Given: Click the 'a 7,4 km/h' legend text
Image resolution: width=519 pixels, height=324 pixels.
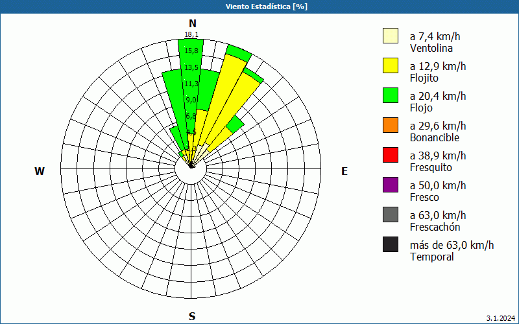Looking at the screenshot, I should click(435, 36).
